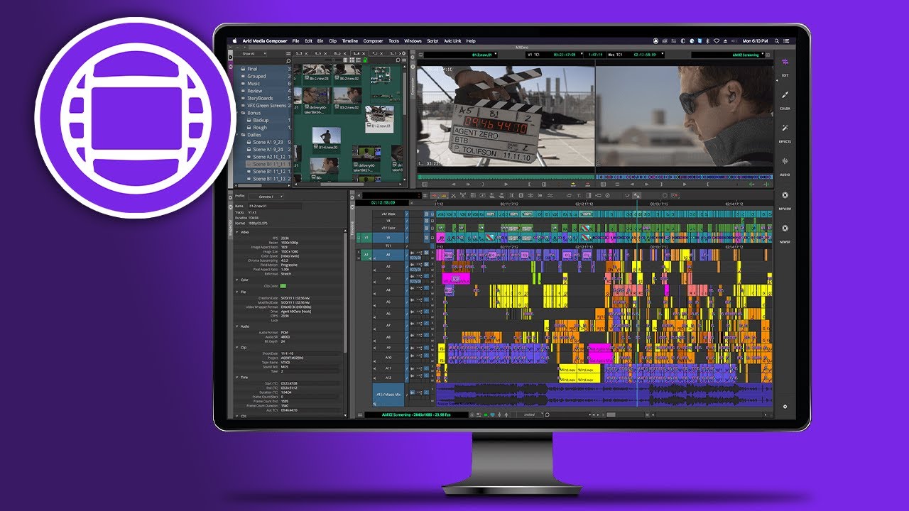This screenshot has height=511, width=909.
Task: Select the B1-2.new.01 clip thumbnail
Action: click(379, 119)
